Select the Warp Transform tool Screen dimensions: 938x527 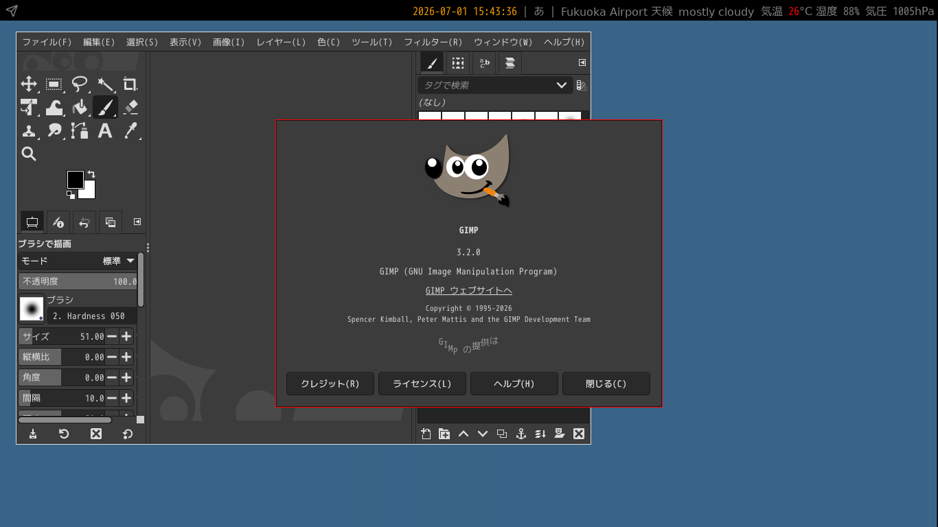pyautogui.click(x=54, y=108)
